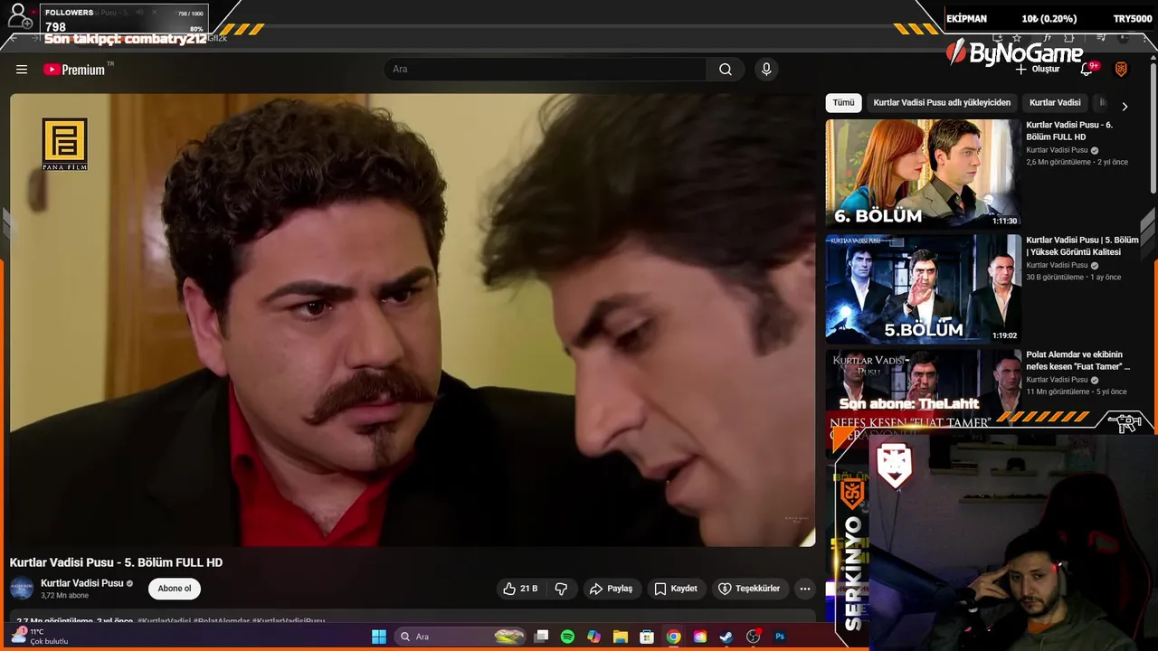This screenshot has height=651, width=1158.
Task: Click '30 B görüntüleme' view count text
Action: tap(1054, 278)
